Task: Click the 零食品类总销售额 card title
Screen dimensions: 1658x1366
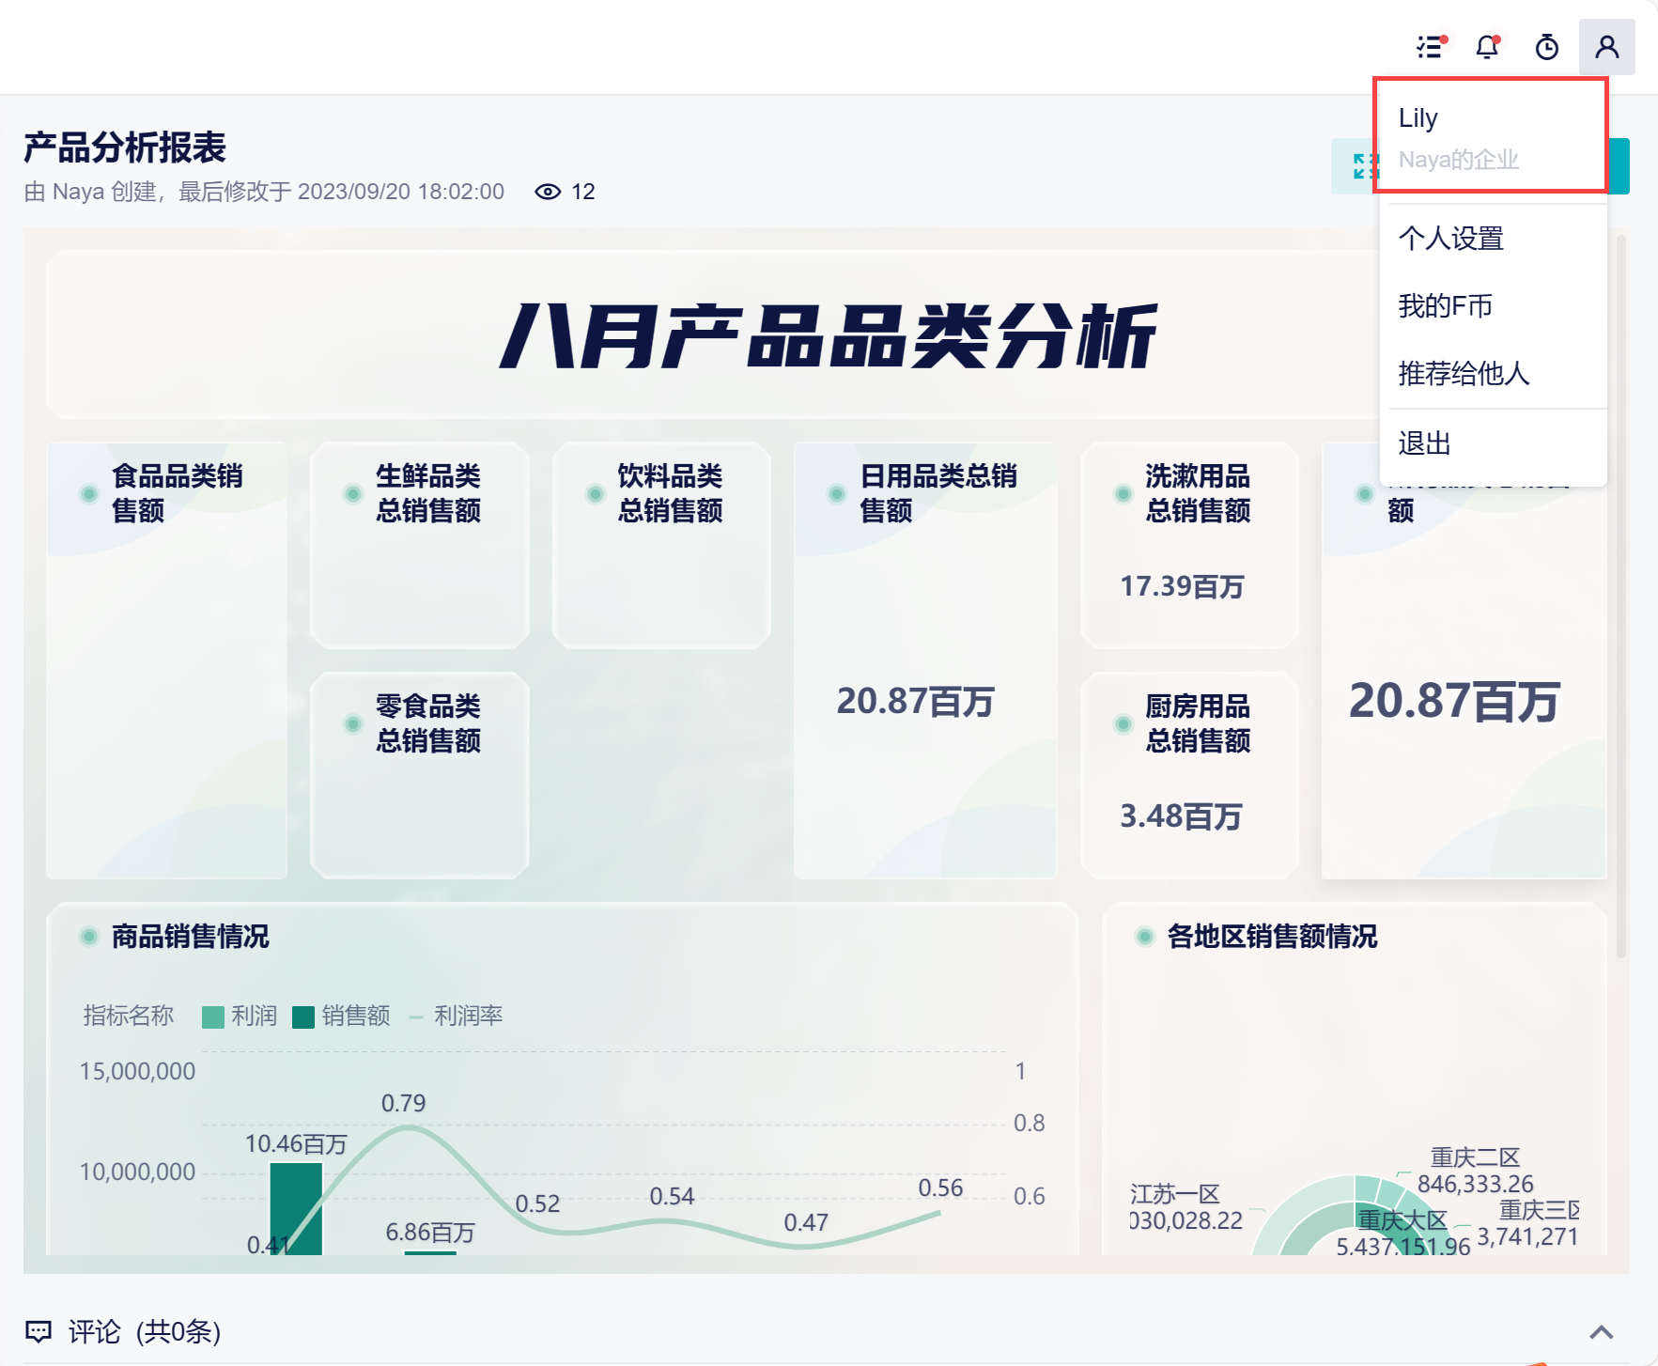Action: 428,723
